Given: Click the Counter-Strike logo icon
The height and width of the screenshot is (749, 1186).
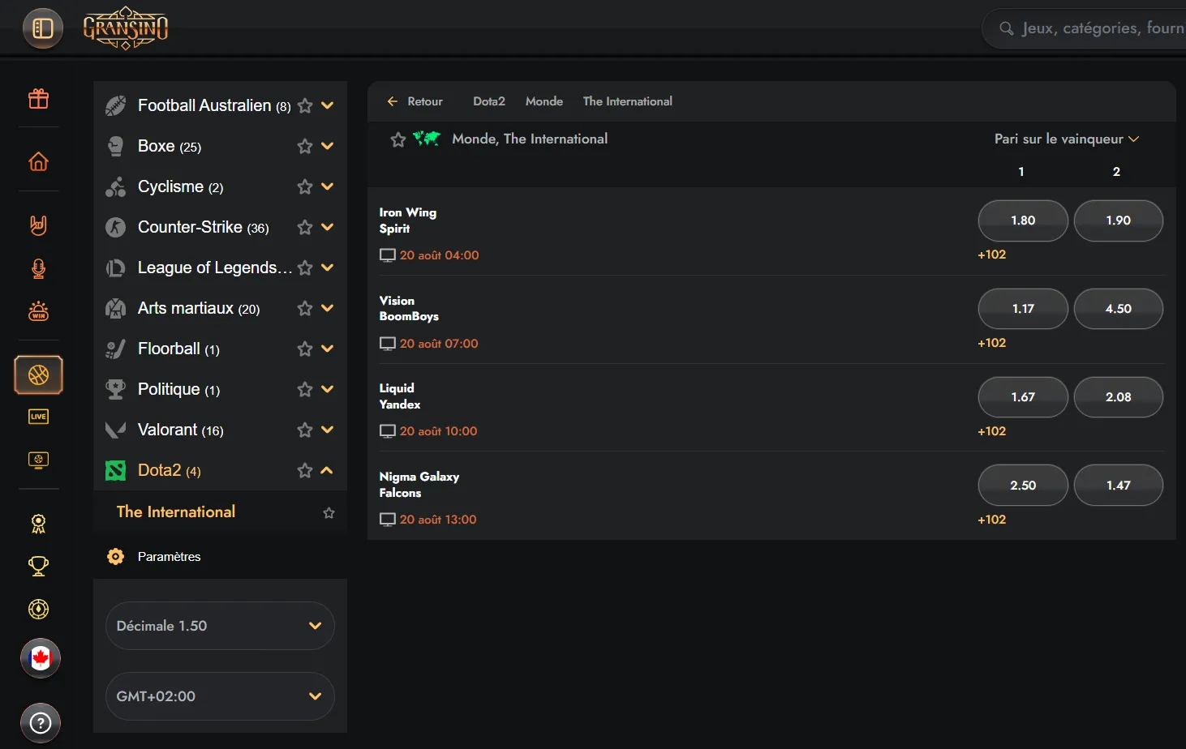Looking at the screenshot, I should (x=116, y=227).
